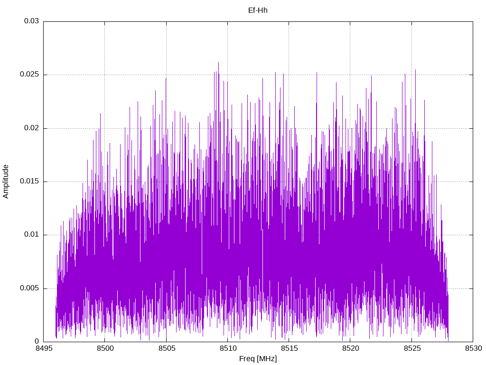Click the y-axis tick label "0.015"

pyautogui.click(x=29, y=181)
